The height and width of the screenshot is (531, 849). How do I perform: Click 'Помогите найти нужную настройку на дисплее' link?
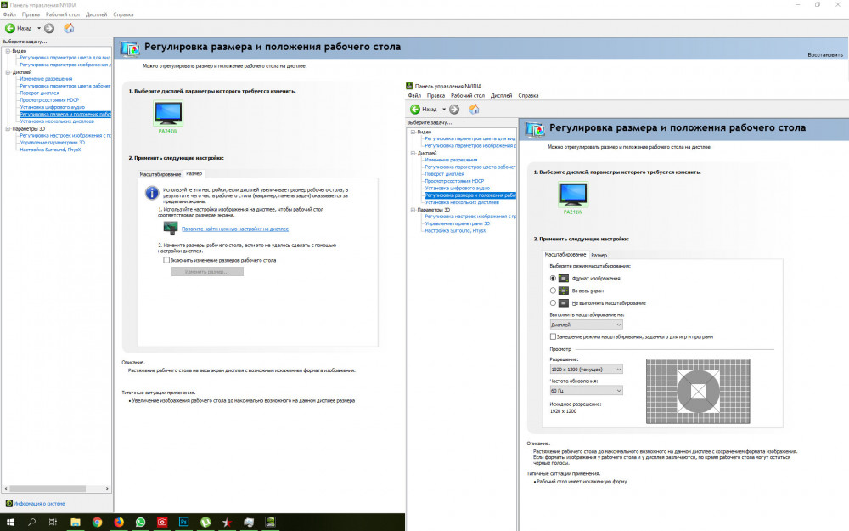coord(235,229)
